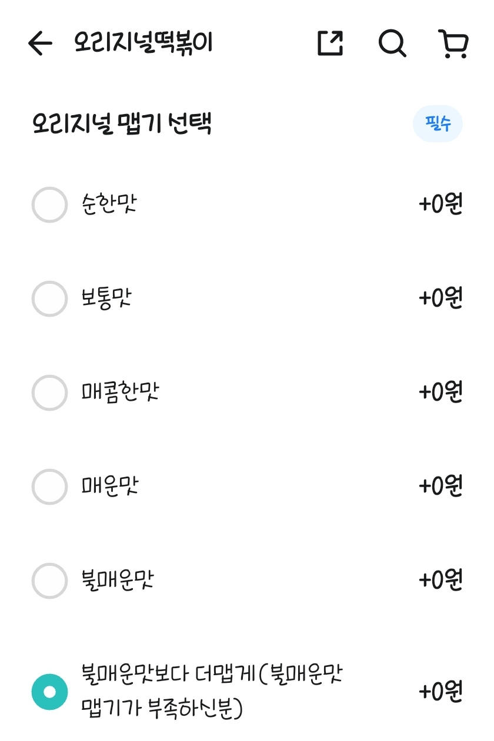Select the 순한맛 radio button
Screen dimensions: 494x741
coord(49,204)
